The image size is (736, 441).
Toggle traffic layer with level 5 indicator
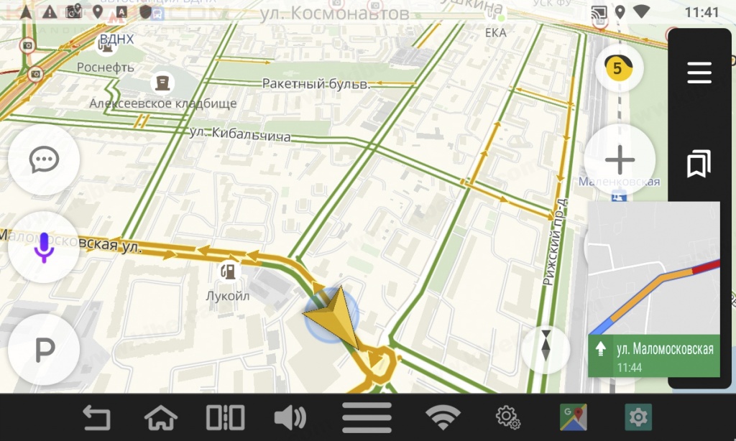619,68
